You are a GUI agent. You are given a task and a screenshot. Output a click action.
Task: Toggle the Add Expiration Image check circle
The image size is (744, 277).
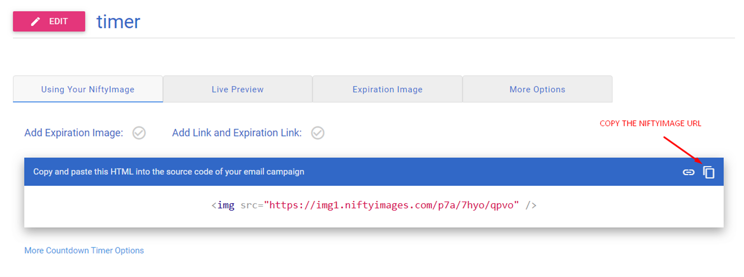pyautogui.click(x=139, y=133)
